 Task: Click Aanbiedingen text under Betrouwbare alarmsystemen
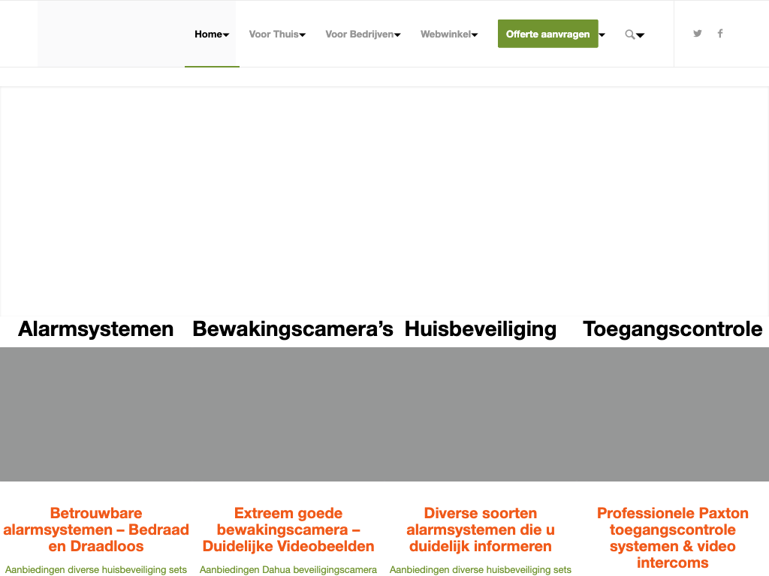coord(96,570)
